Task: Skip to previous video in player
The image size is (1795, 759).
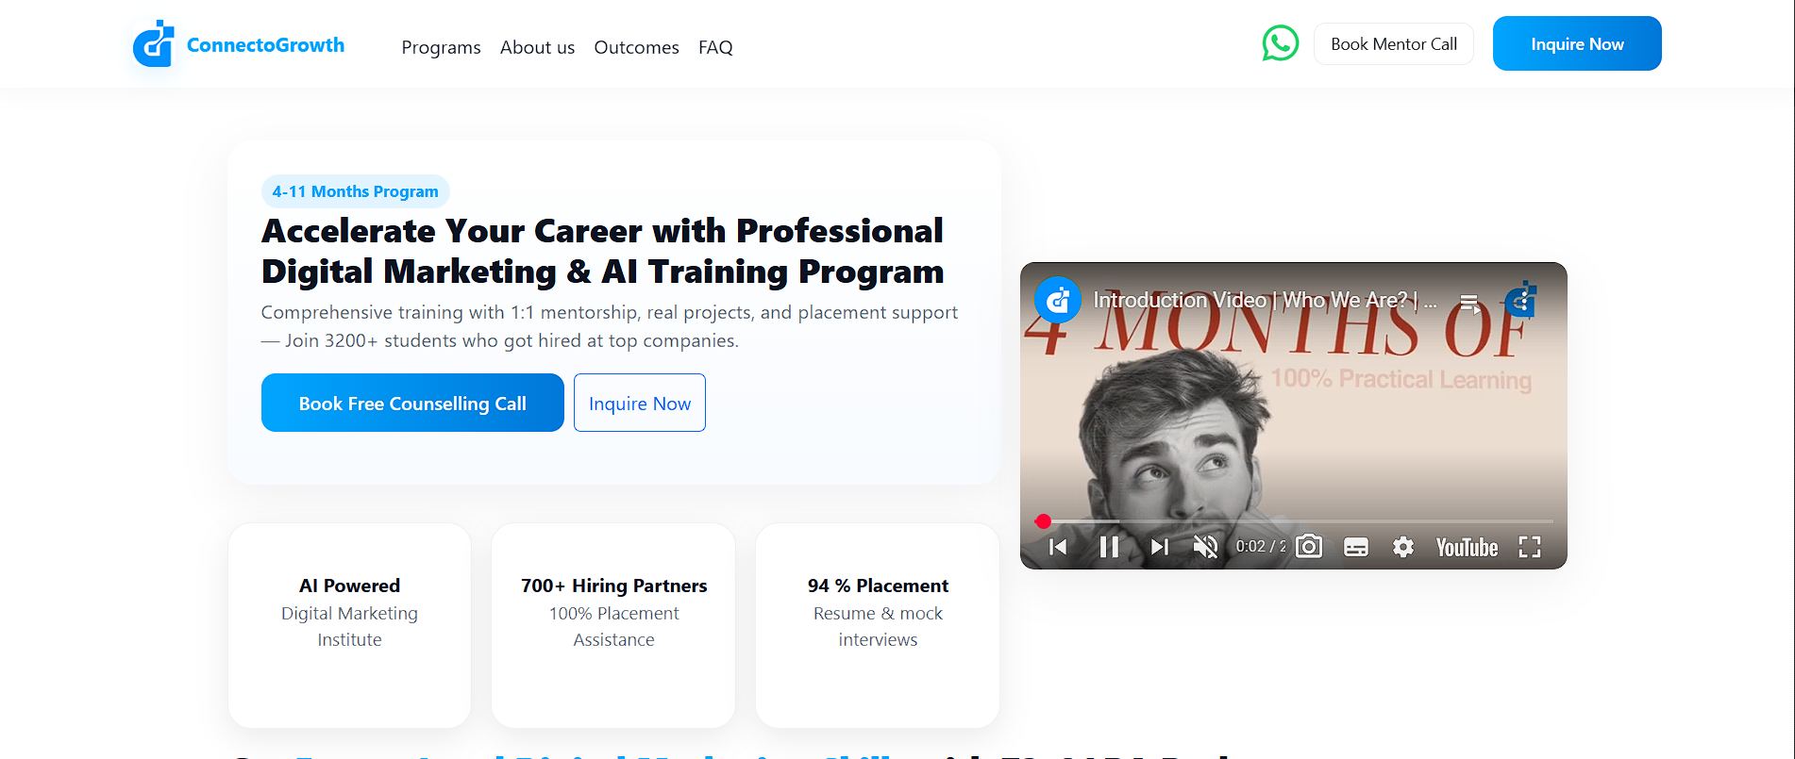Action: click(x=1058, y=547)
